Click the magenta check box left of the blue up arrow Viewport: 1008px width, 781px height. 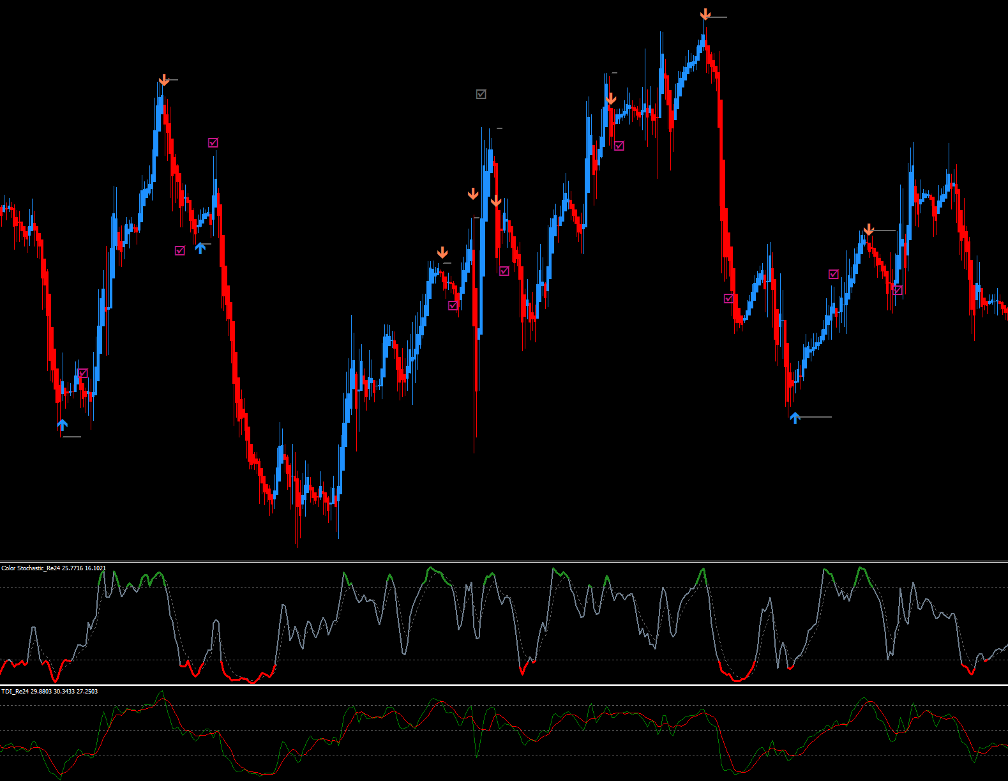(x=180, y=250)
